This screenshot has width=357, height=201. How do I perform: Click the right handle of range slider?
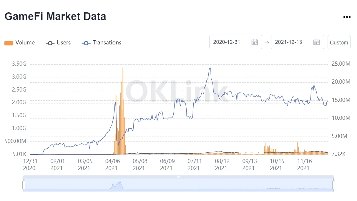(334, 185)
